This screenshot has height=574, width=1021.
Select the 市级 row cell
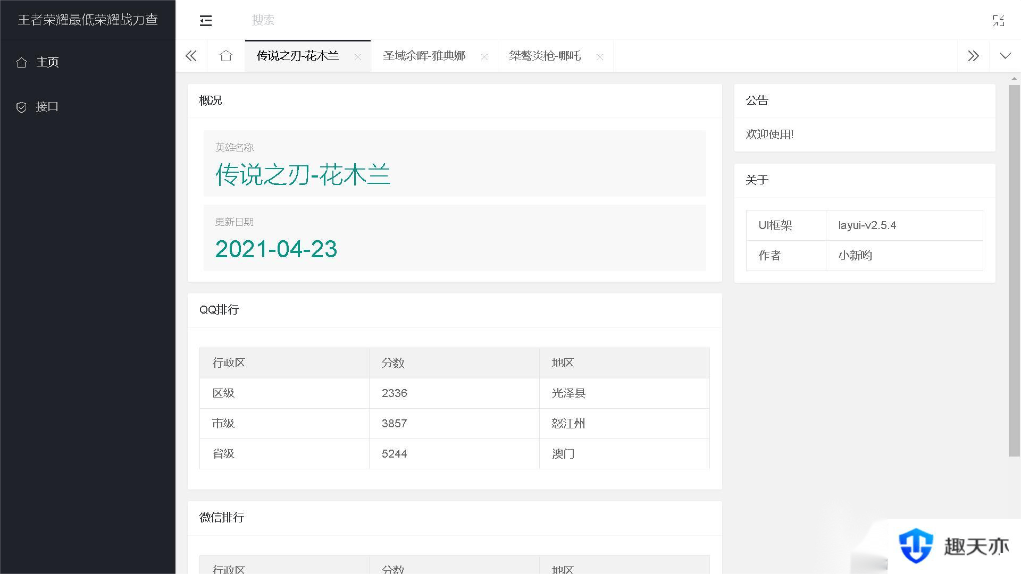point(284,424)
